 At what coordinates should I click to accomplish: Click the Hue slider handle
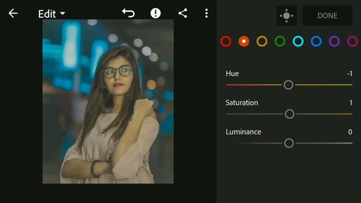[288, 85]
